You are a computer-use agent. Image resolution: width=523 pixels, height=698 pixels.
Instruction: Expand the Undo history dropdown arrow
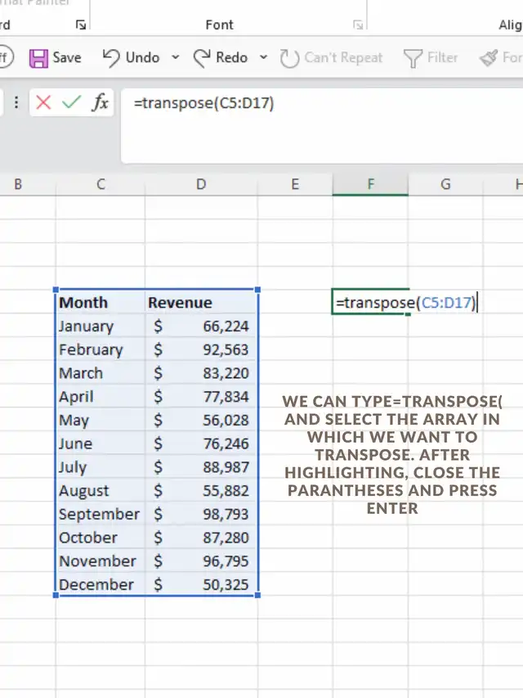click(x=176, y=58)
